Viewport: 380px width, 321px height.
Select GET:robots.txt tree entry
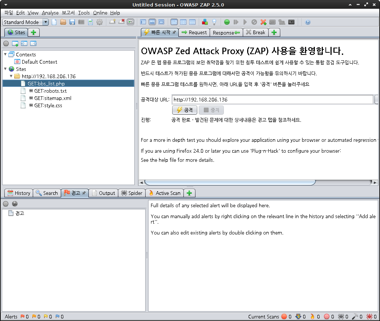(x=50, y=91)
